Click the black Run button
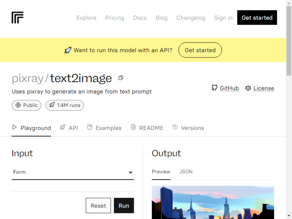 click(124, 205)
